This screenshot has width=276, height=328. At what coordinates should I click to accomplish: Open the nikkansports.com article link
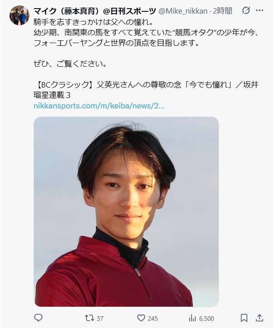(x=99, y=106)
